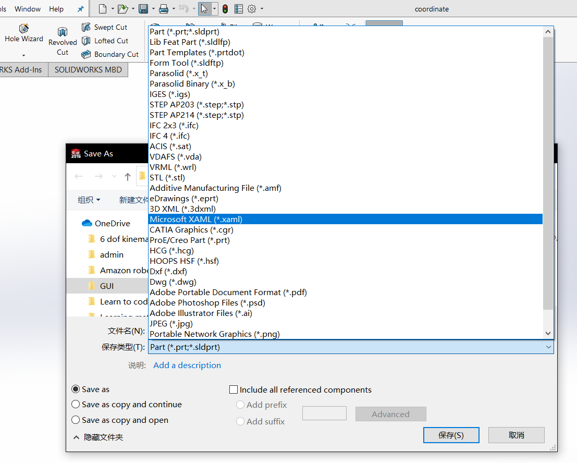Select the Save as copy and open option
This screenshot has width=577, height=463.
coord(76,420)
